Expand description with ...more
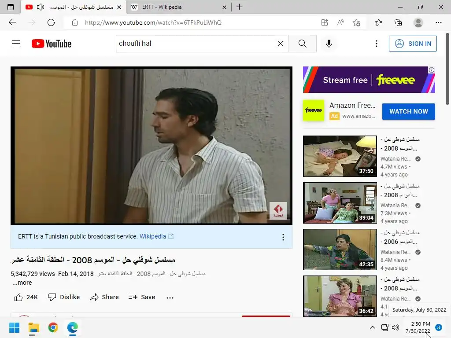This screenshot has width=451, height=338. point(22,283)
